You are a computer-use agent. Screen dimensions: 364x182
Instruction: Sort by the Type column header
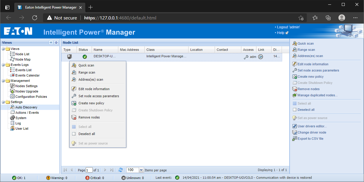pyautogui.click(x=69, y=50)
